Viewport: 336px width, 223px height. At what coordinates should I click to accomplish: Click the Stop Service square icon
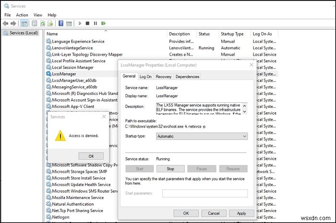87,23
